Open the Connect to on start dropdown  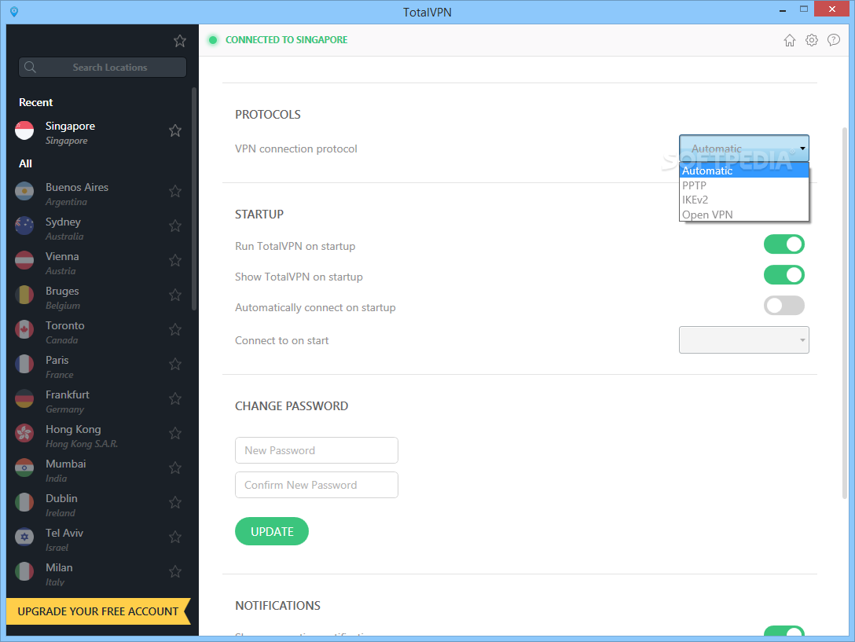click(x=743, y=339)
